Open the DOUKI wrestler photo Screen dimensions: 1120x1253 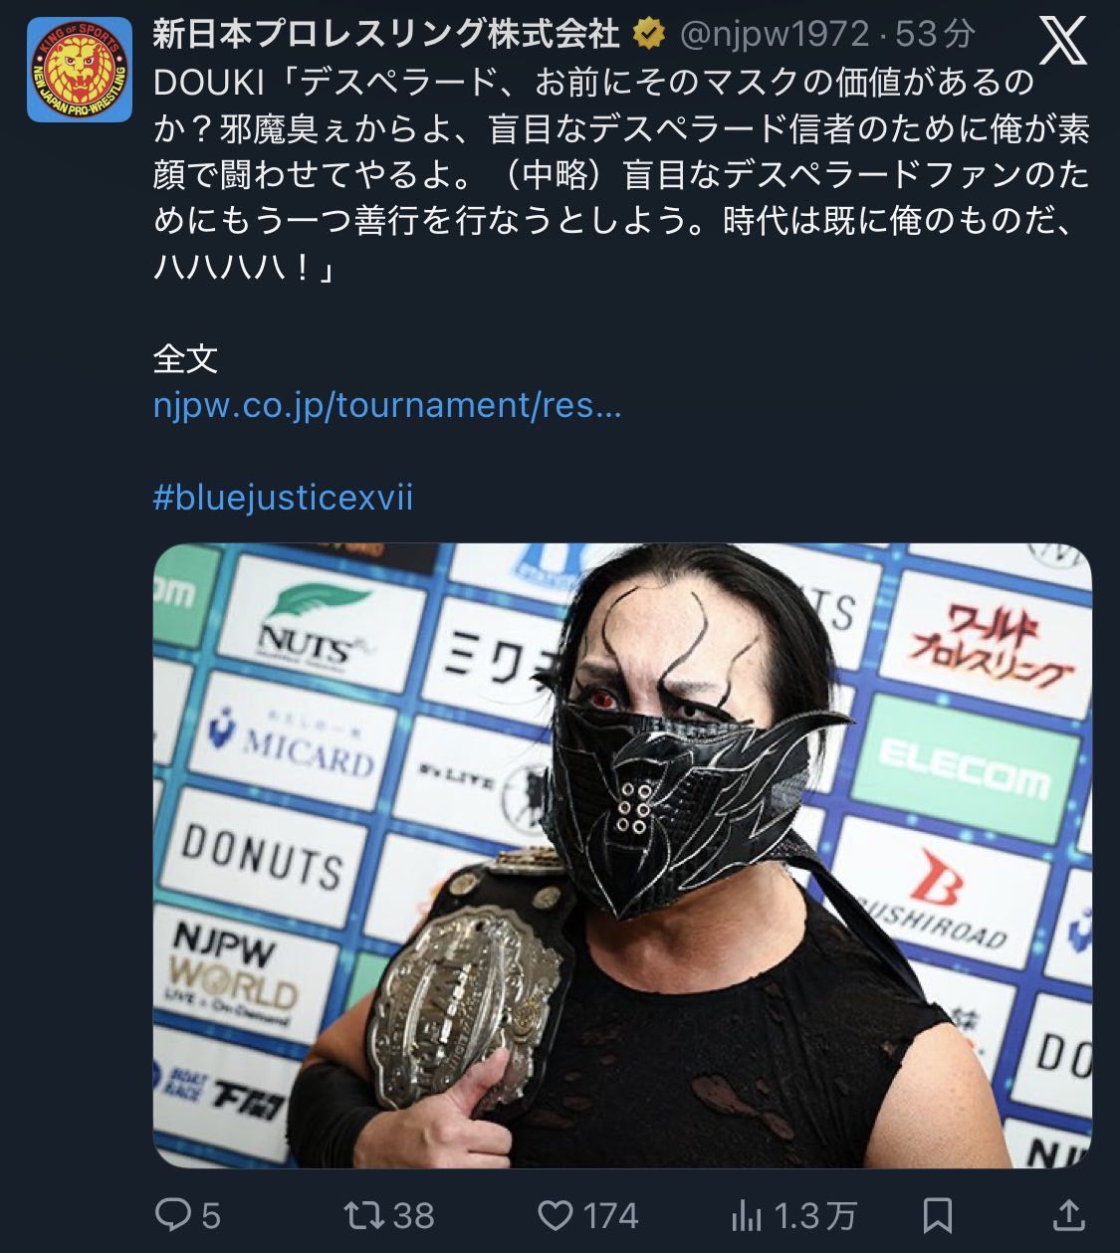pyautogui.click(x=622, y=855)
